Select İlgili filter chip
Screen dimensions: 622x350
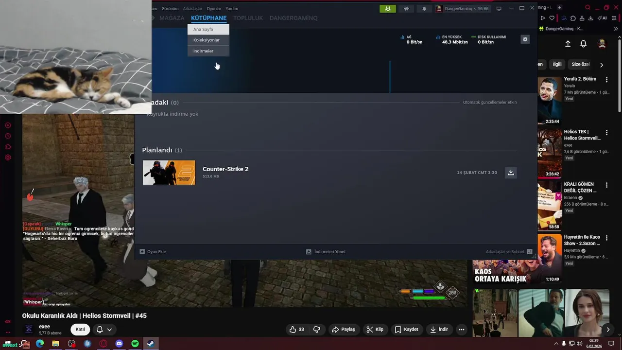point(557,64)
